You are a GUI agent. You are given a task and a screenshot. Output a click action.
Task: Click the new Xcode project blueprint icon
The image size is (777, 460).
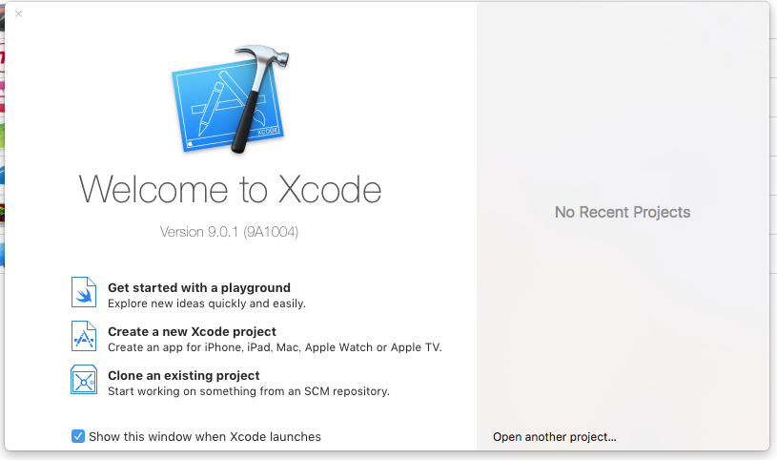(84, 336)
